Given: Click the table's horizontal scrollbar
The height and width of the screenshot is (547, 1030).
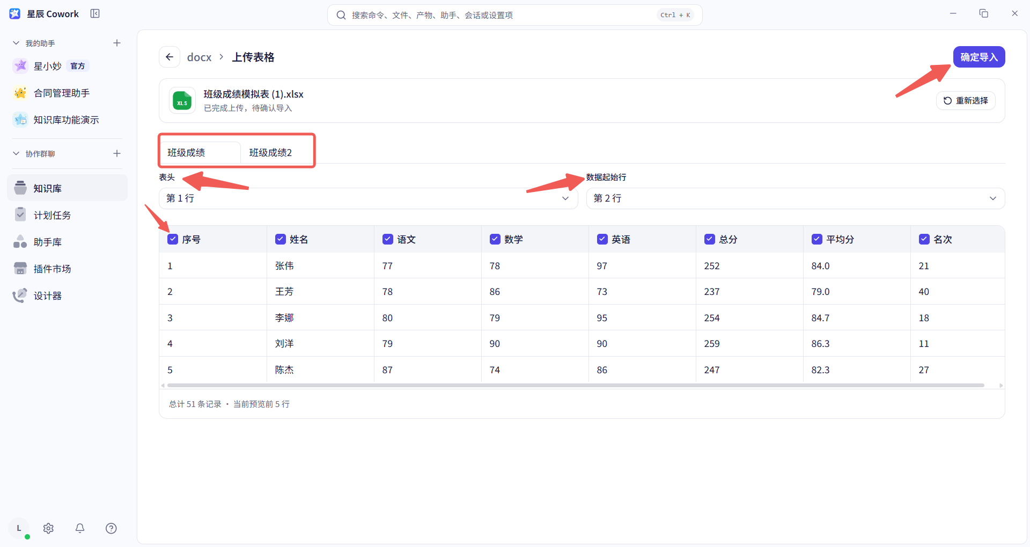Looking at the screenshot, I should coord(576,385).
